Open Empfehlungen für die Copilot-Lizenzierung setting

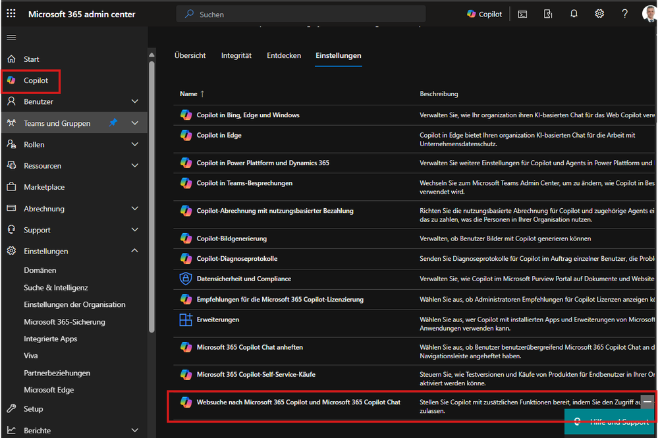pyautogui.click(x=280, y=299)
